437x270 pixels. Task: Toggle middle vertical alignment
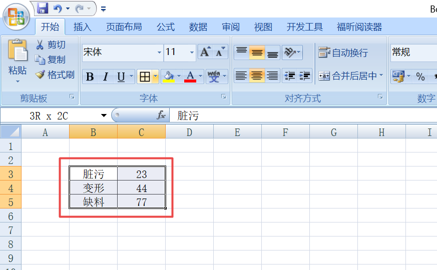click(x=257, y=52)
